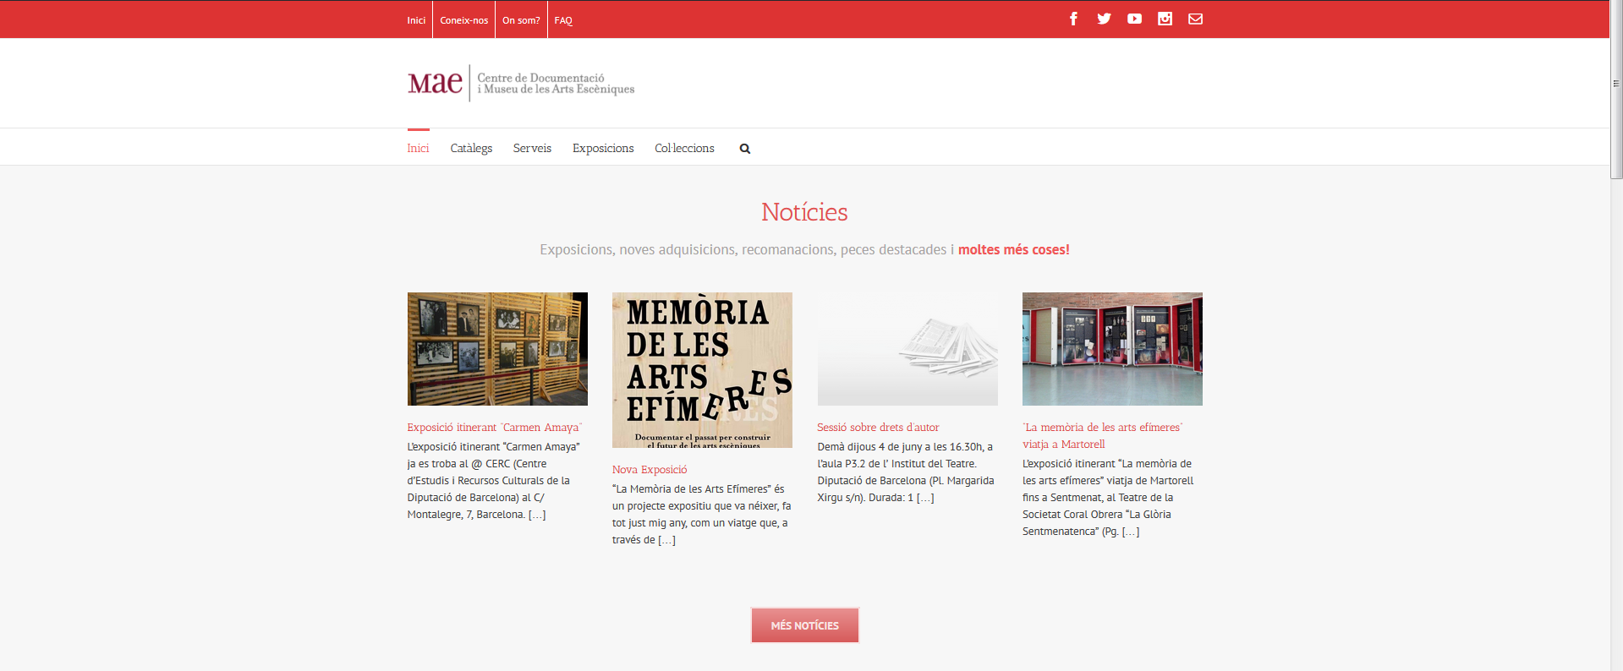
Task: Open article 'Exposició itinerant Carmen Amaya'
Action: pyautogui.click(x=494, y=428)
